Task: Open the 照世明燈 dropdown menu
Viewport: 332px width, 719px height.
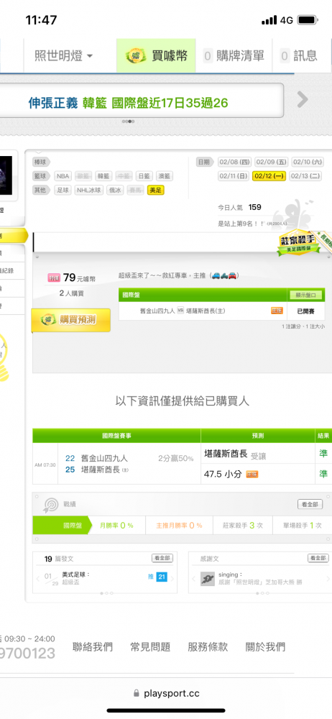Action: pyautogui.click(x=64, y=56)
